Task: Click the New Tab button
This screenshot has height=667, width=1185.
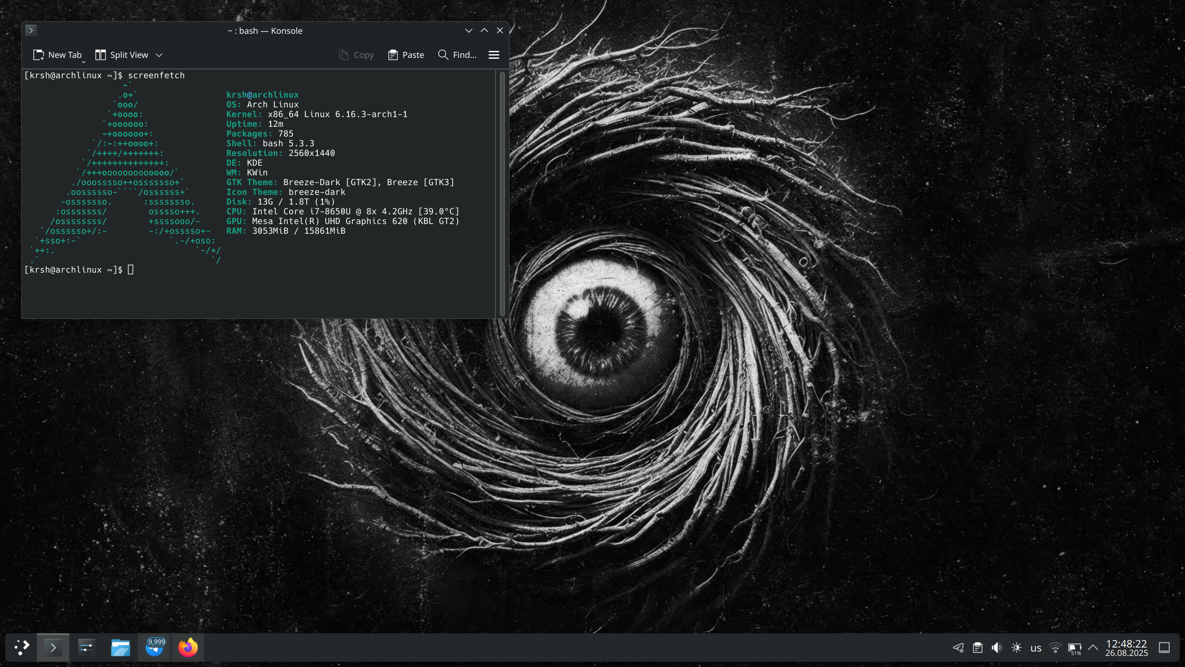Action: [57, 55]
